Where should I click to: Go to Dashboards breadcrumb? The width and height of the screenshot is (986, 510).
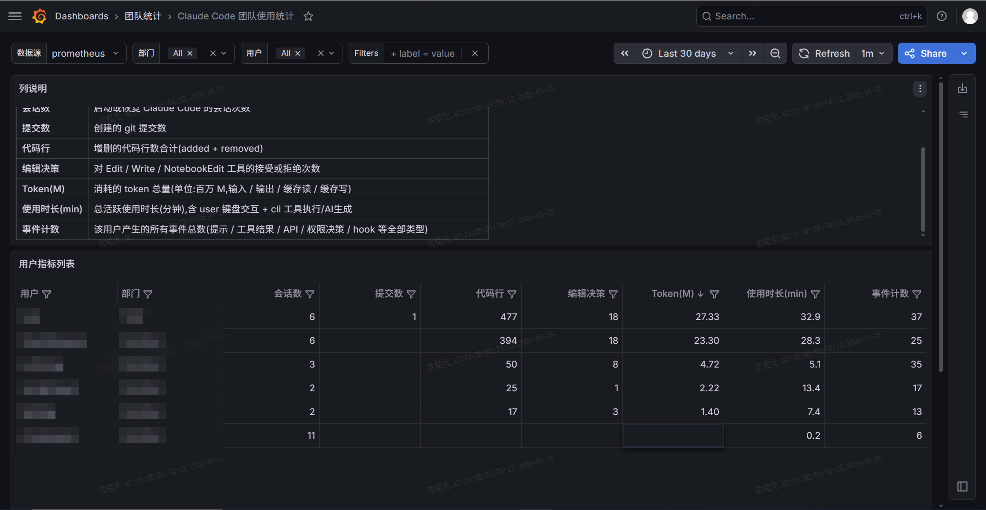81,16
